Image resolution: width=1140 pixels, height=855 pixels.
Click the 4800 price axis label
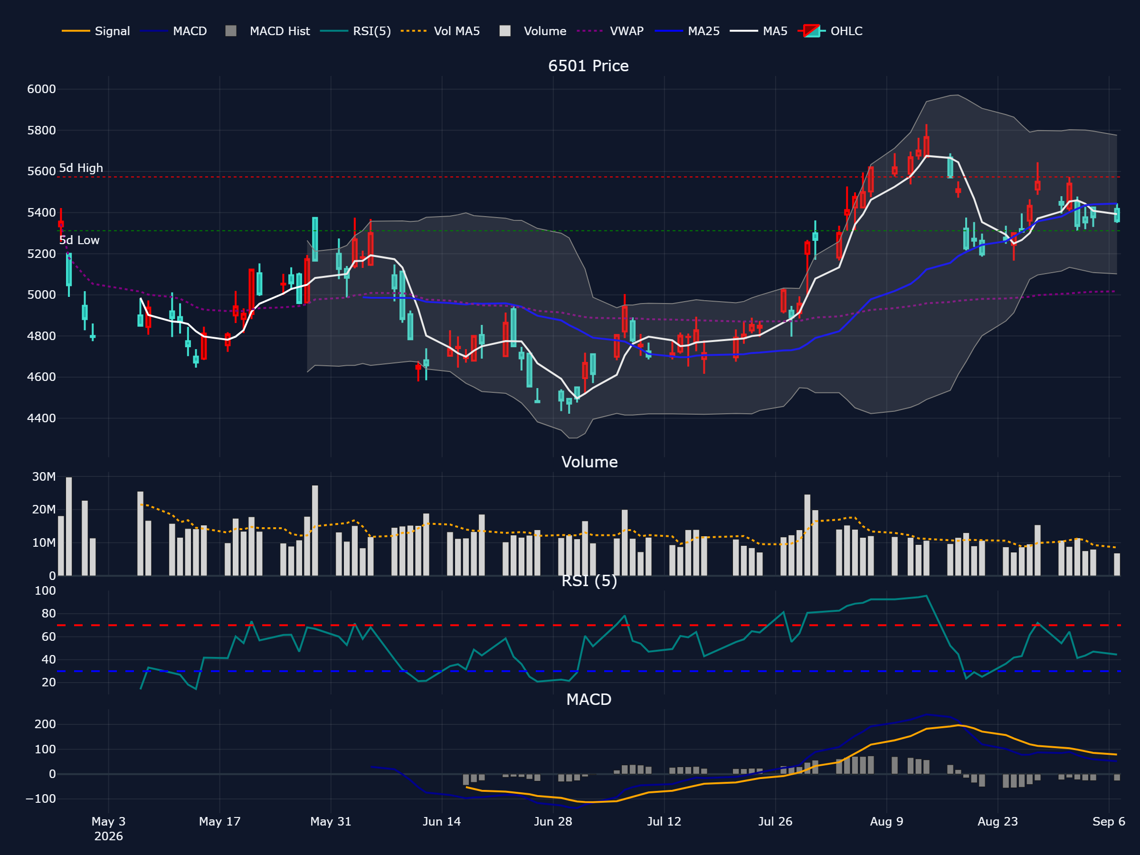(41, 336)
